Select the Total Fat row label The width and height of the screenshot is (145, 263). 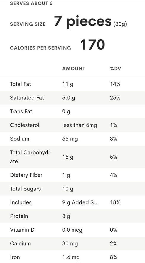[x=20, y=84]
